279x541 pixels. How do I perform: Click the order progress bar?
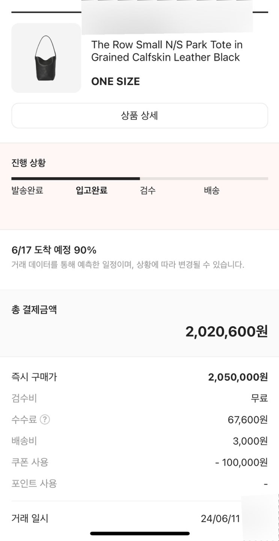[x=139, y=179]
